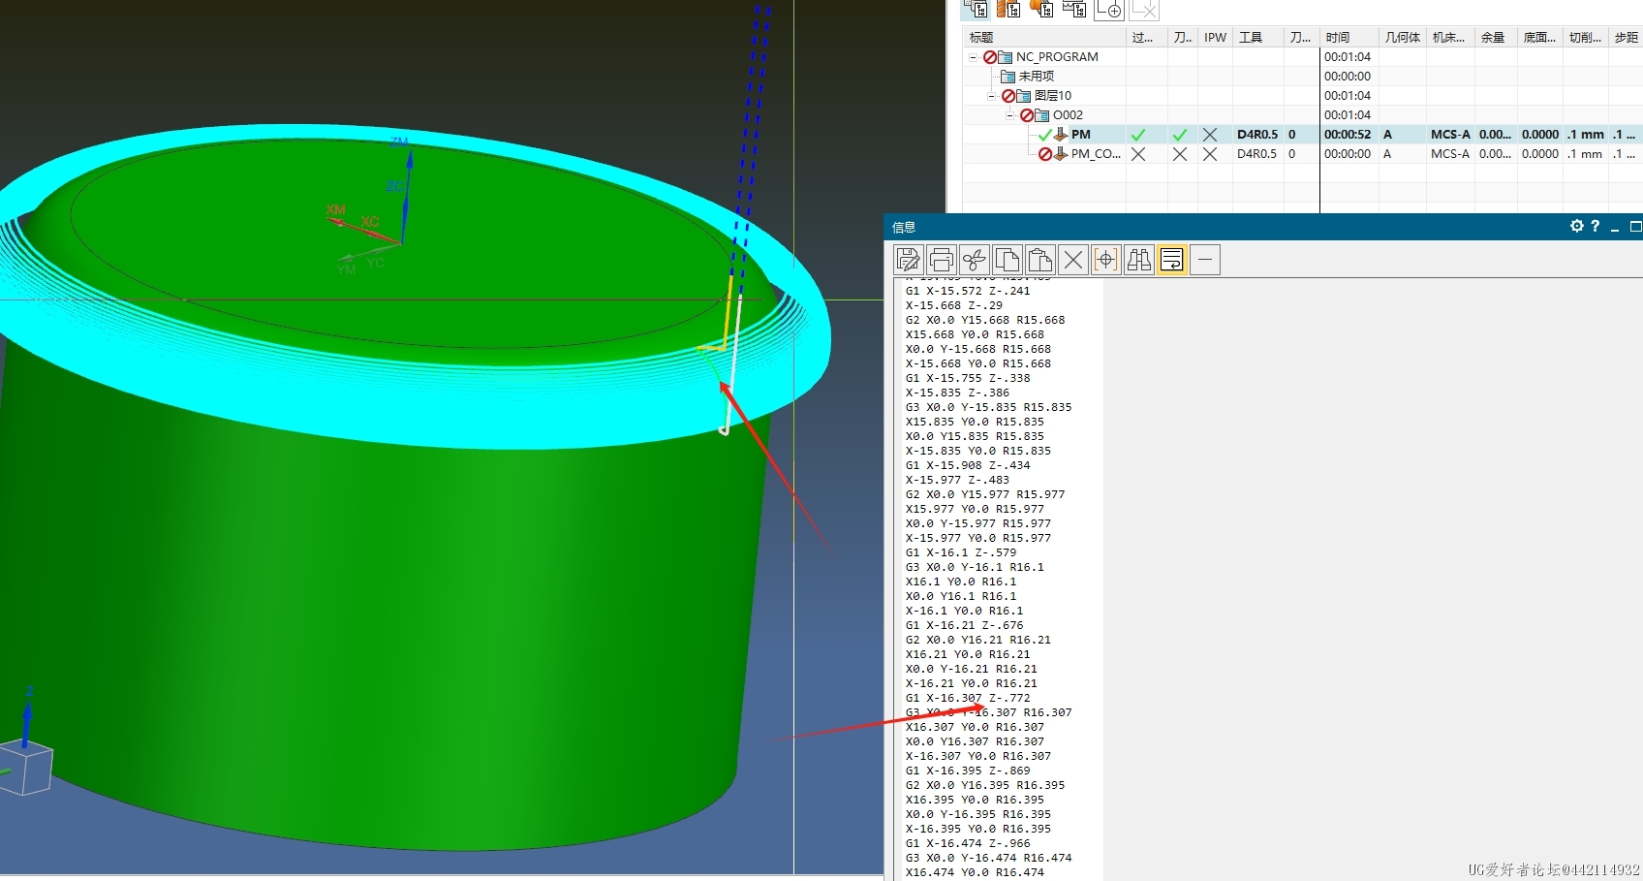Click the line 'G1 X-16.395 Z-.869'
Viewport: 1643px width, 881px height.
968,771
